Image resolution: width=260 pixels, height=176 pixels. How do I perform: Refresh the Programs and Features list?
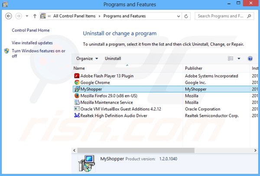pos(186,16)
